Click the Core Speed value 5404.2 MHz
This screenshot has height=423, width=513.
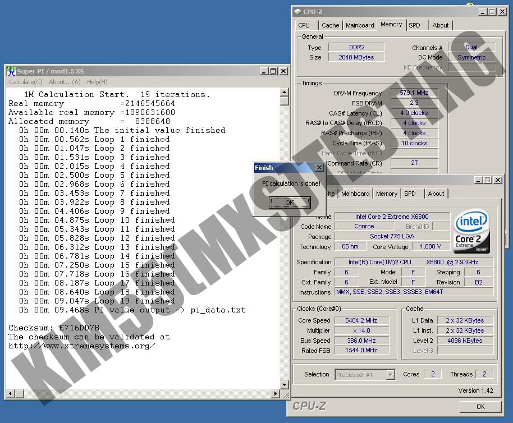[361, 321]
